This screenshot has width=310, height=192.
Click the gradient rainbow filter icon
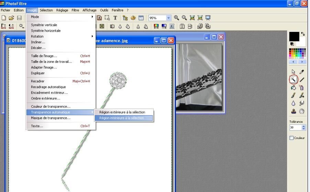156,26
